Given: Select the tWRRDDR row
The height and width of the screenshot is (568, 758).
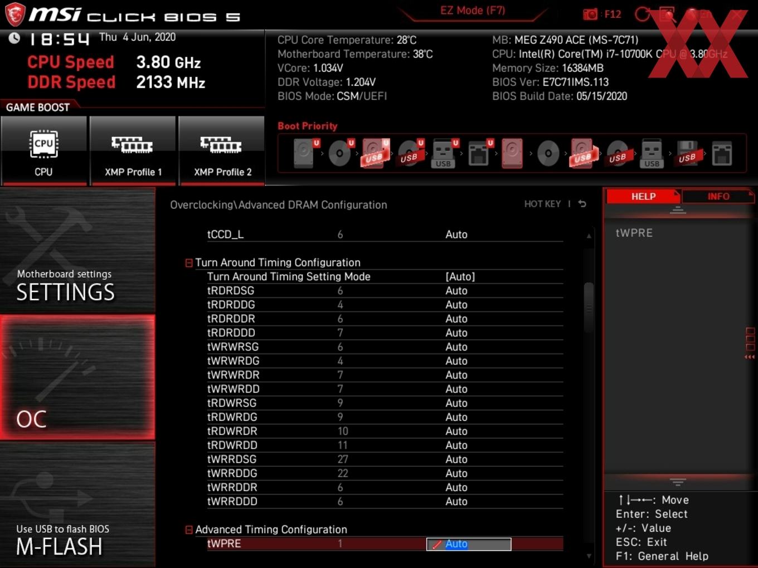Looking at the screenshot, I should pos(385,487).
